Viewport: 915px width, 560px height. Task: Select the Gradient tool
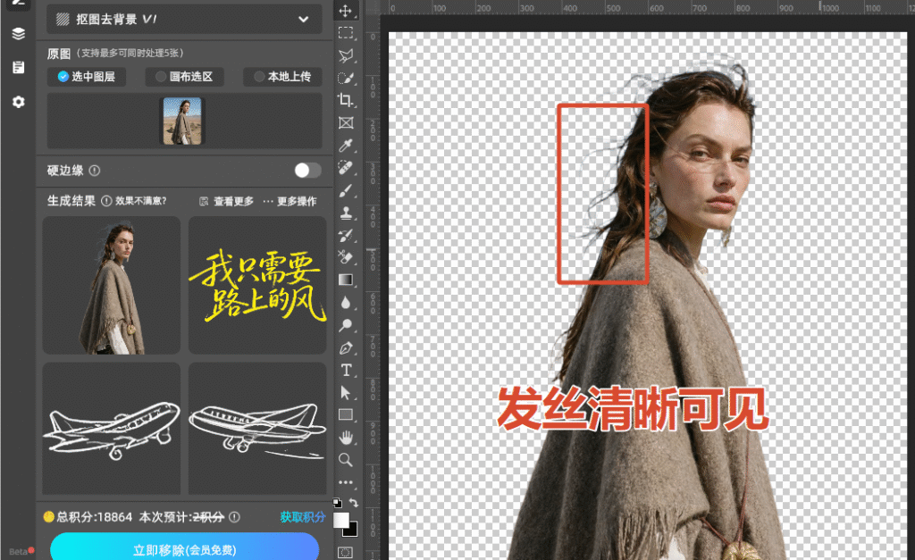pos(346,280)
